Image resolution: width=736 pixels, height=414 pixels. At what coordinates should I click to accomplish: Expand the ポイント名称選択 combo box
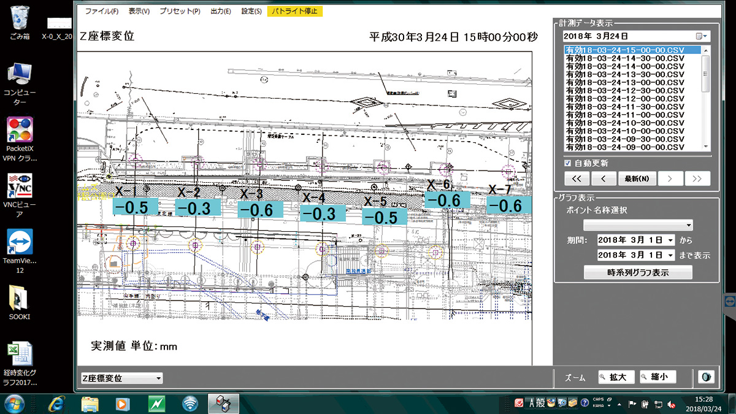pyautogui.click(x=638, y=224)
